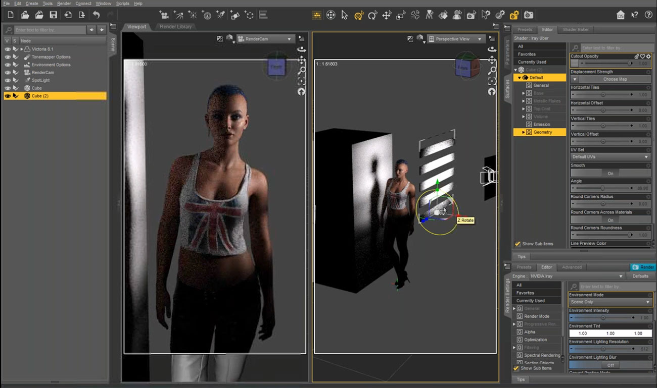Toggle visibility of Victoria 8.1
This screenshot has height=388, width=657.
point(7,49)
